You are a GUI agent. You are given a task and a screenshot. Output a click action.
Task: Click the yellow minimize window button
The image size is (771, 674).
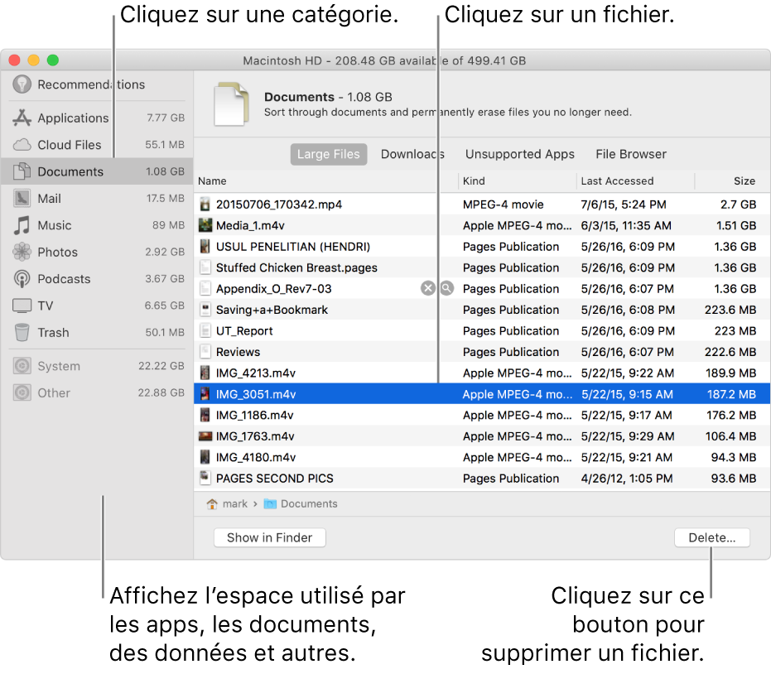(x=33, y=60)
